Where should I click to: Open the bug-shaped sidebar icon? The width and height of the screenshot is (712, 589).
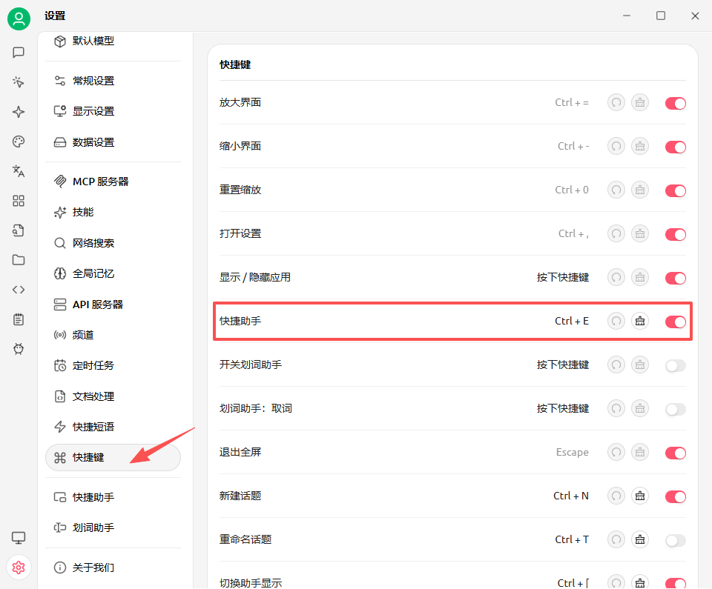(x=19, y=349)
